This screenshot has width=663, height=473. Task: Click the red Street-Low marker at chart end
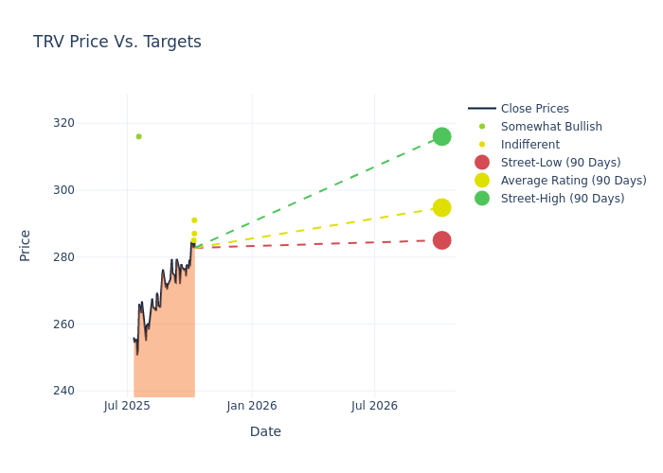[x=441, y=240]
